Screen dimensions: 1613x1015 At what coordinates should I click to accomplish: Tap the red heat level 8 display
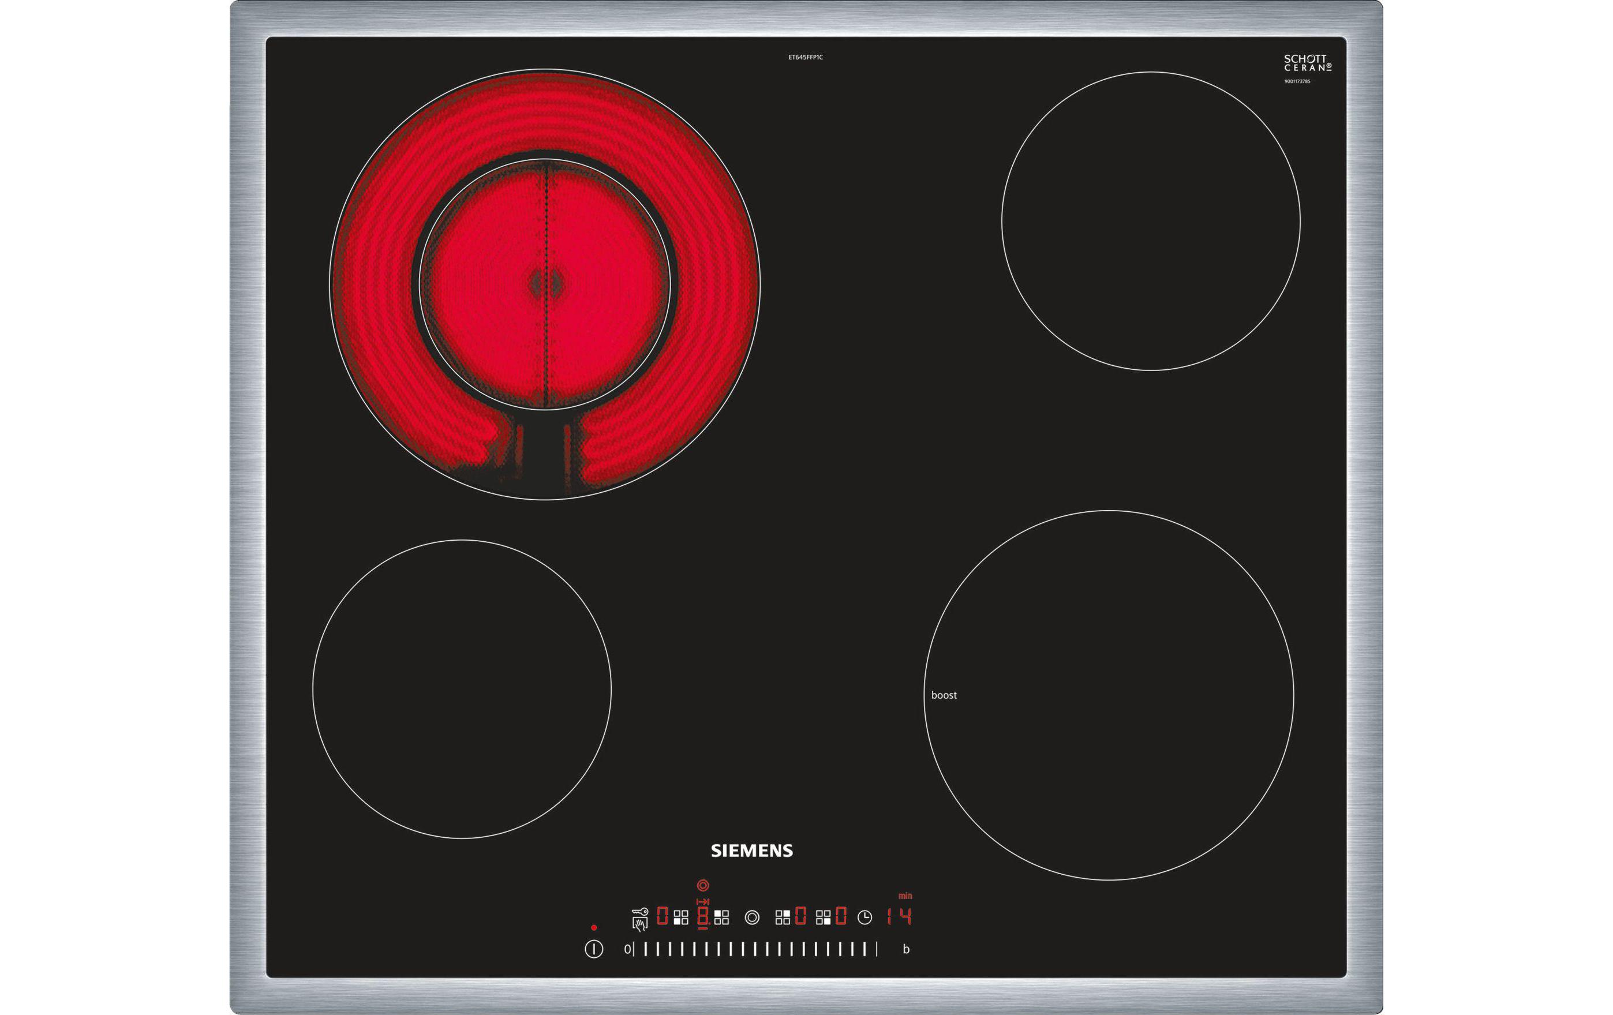tap(703, 916)
